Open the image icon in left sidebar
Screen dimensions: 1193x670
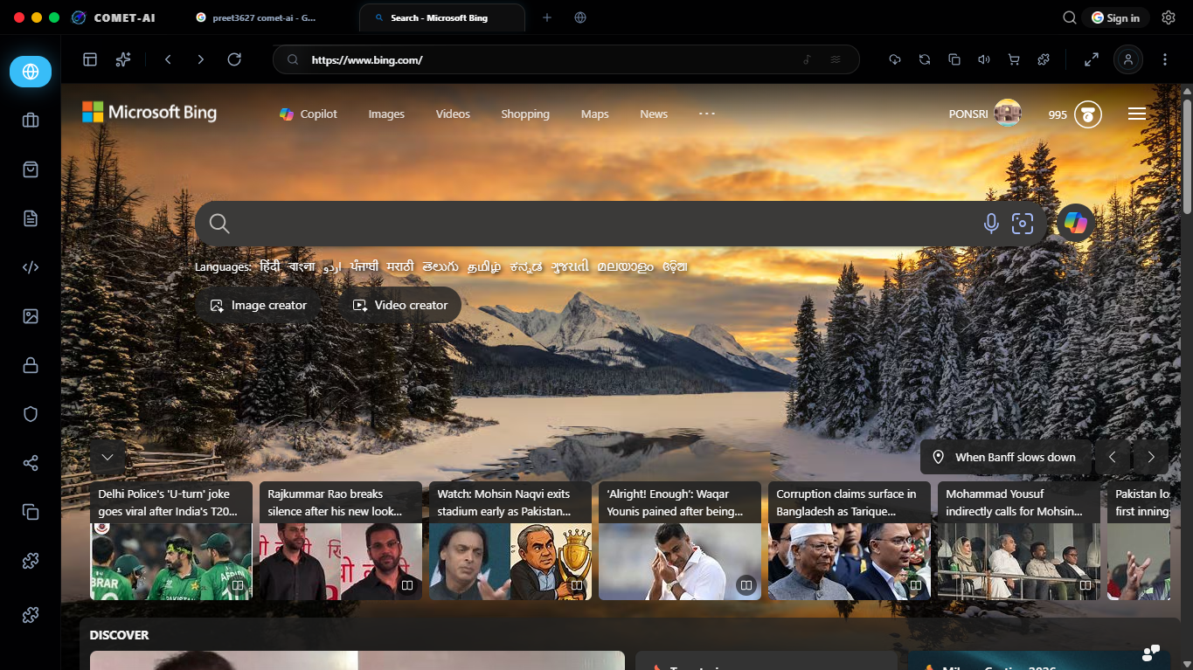[x=31, y=316]
